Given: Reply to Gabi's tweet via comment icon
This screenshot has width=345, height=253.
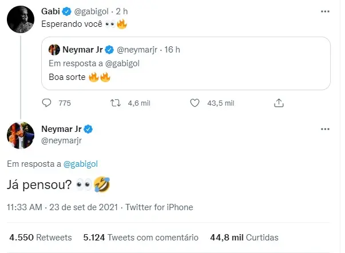Looking at the screenshot, I should click(x=47, y=103).
